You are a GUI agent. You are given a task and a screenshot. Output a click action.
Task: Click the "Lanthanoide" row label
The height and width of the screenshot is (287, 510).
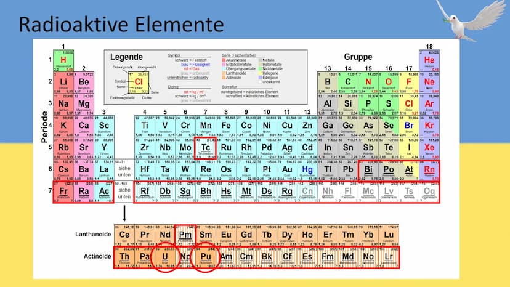tap(93, 234)
